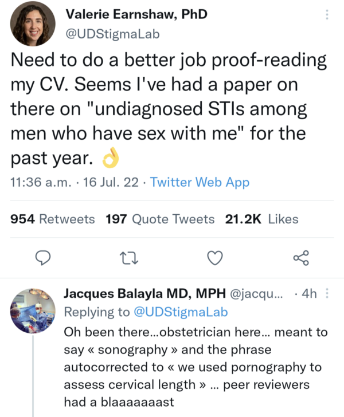Open the more options on Jacques' reply

tap(327, 294)
